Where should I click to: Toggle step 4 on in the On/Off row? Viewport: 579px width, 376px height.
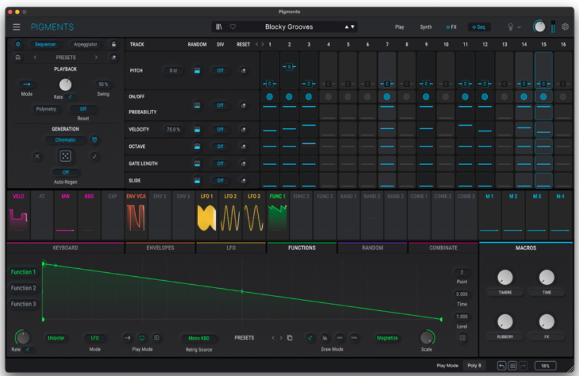tap(328, 97)
